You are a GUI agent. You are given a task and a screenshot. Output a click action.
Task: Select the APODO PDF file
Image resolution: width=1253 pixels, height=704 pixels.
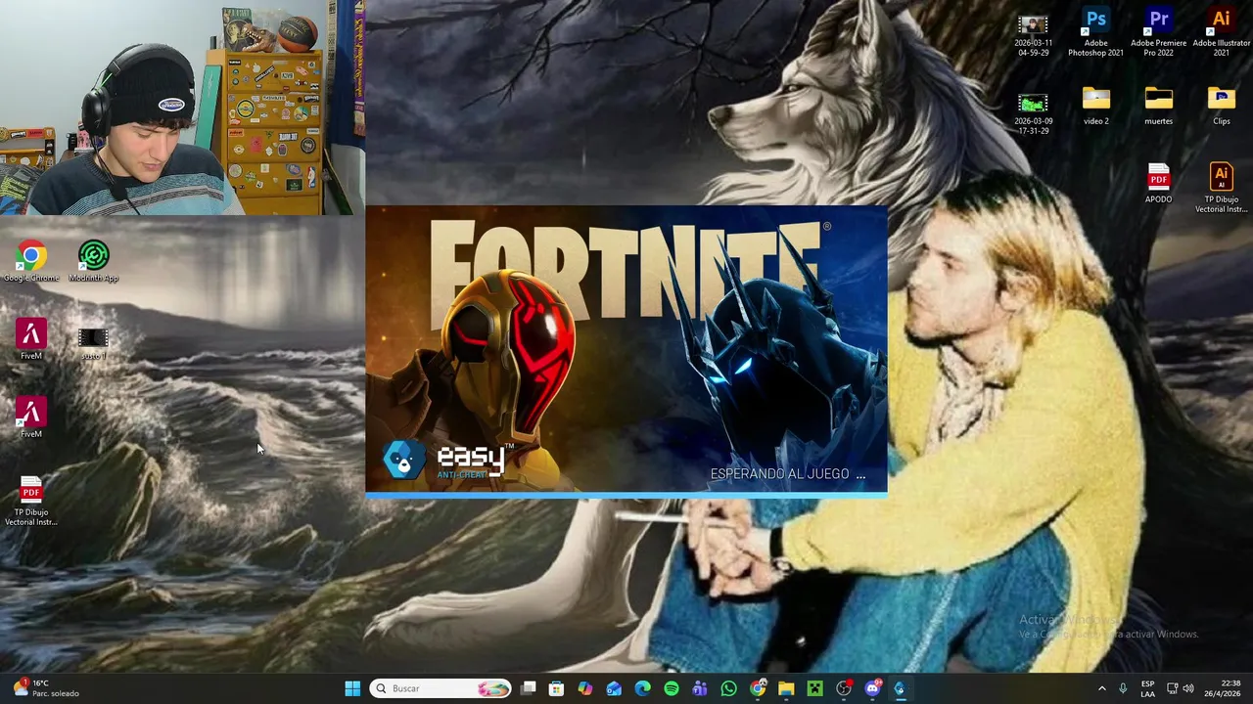[1158, 183]
